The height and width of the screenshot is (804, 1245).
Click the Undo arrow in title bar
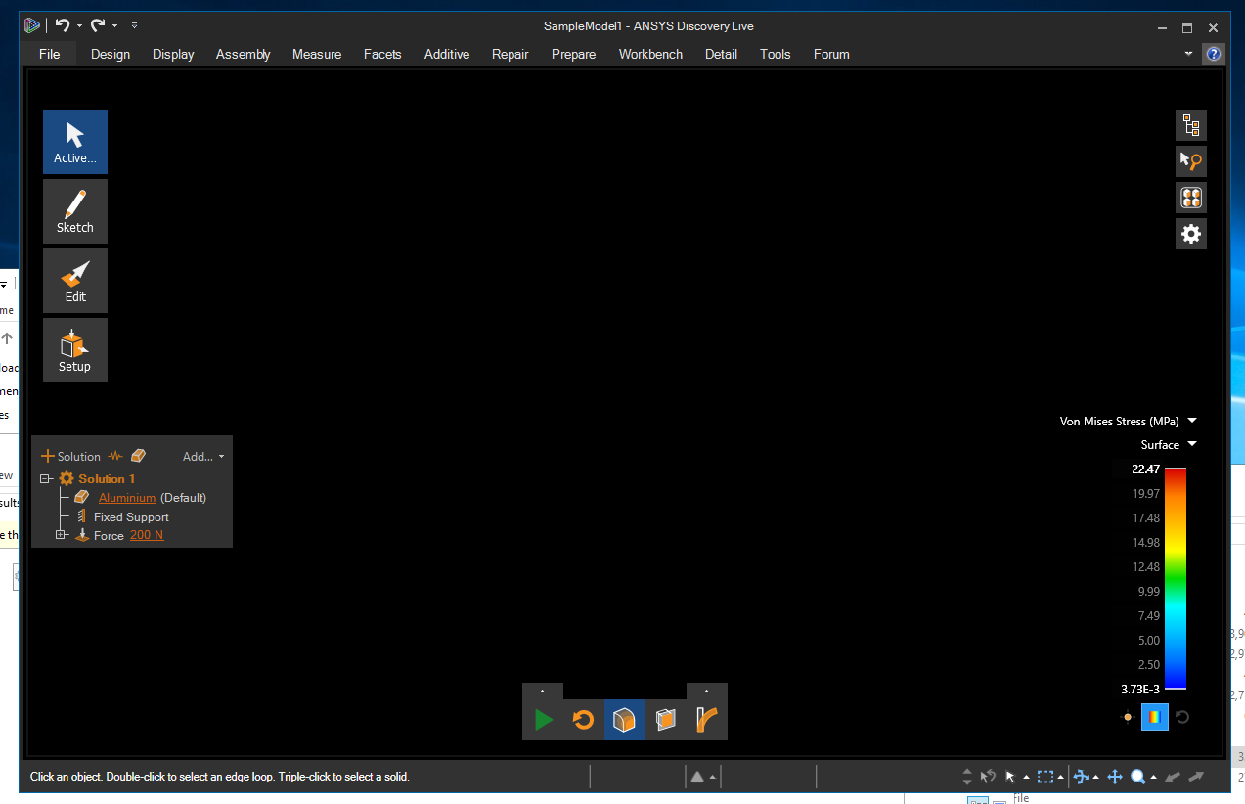point(63,25)
